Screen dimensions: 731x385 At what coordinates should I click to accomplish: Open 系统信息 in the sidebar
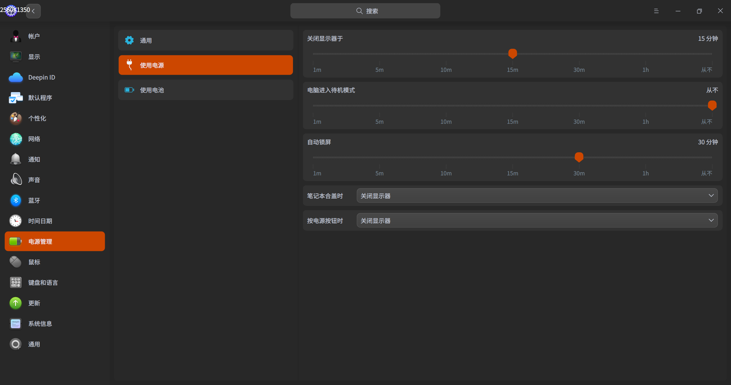(40, 324)
